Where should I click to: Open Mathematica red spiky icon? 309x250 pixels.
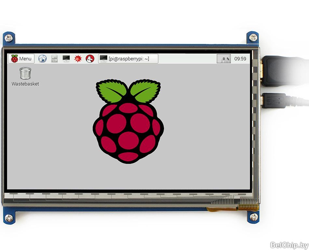[x=78, y=59]
